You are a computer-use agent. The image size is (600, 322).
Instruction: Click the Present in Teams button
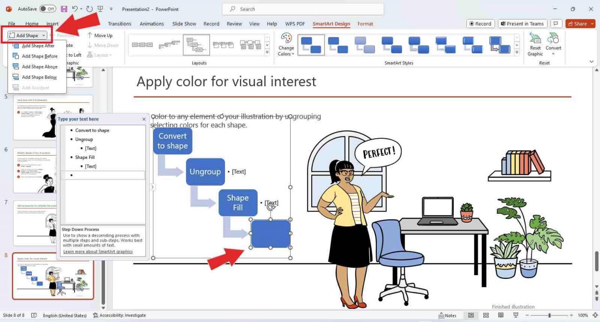(x=522, y=23)
